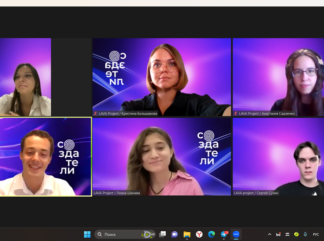Open the РУС input language switcher
Screen dimensions: 324x241
316,234
